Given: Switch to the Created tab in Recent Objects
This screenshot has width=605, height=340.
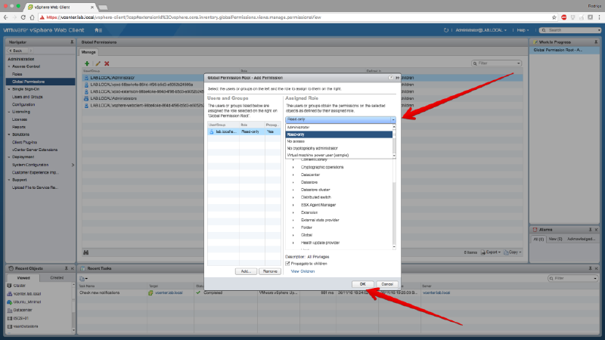Looking at the screenshot, I should pos(57,277).
